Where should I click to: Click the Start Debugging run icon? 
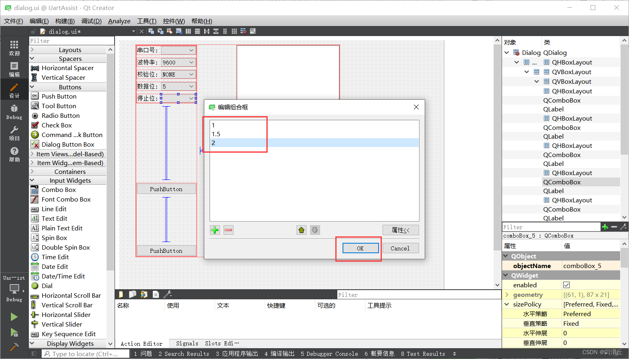14,332
